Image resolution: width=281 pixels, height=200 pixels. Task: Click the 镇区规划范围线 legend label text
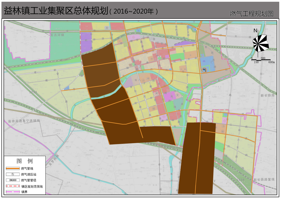(x=32, y=186)
